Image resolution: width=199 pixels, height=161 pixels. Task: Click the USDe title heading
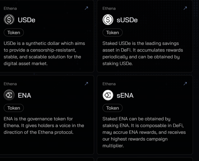point(27,20)
